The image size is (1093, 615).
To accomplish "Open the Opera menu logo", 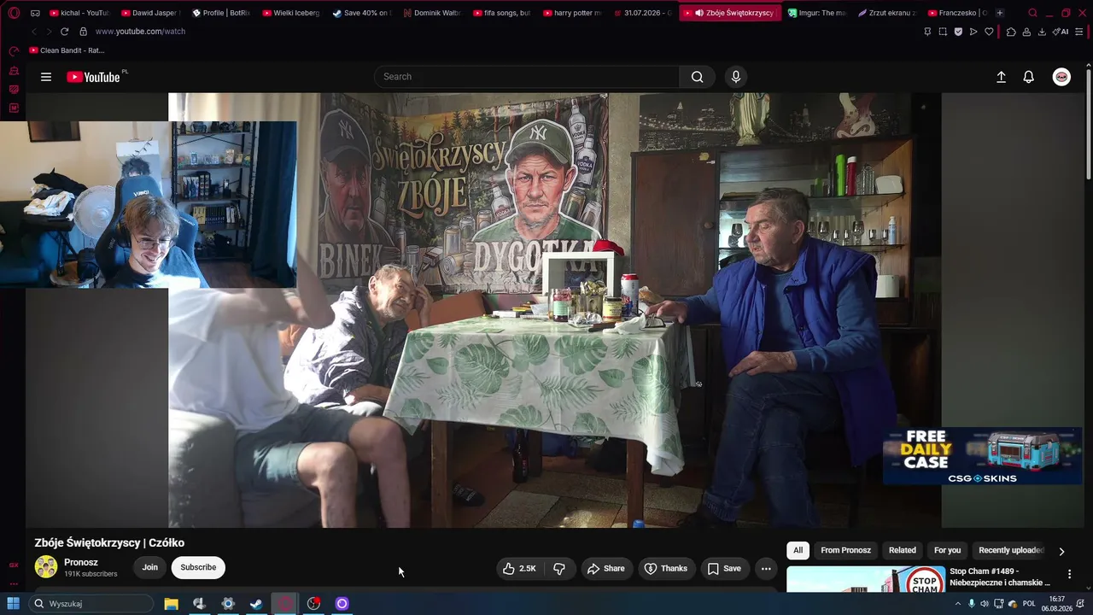I will pos(14,13).
